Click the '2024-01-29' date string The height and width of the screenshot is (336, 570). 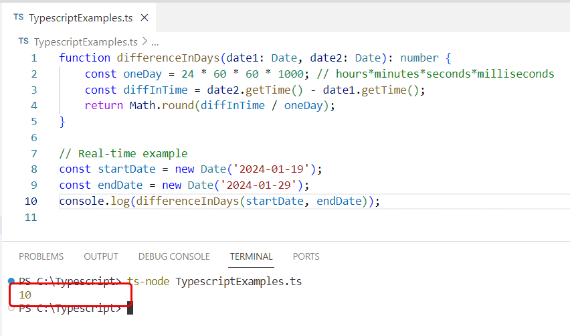(x=258, y=185)
